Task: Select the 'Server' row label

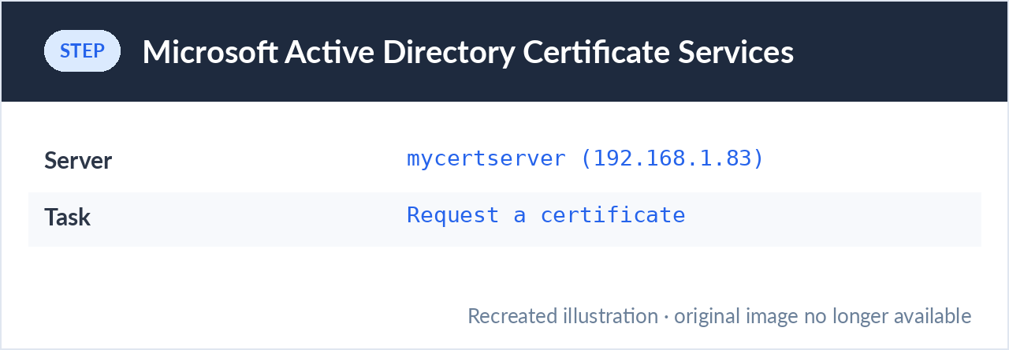Action: (78, 161)
